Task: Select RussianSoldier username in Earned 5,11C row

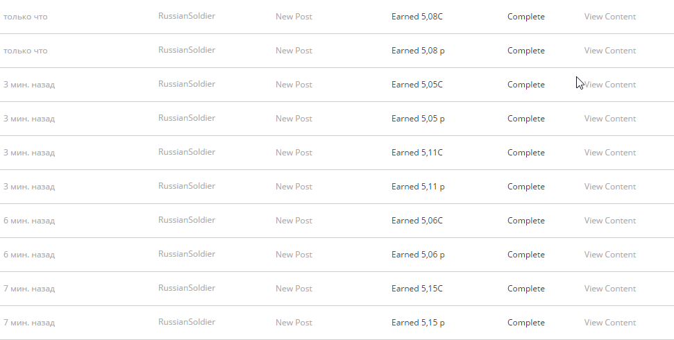Action: coord(187,152)
